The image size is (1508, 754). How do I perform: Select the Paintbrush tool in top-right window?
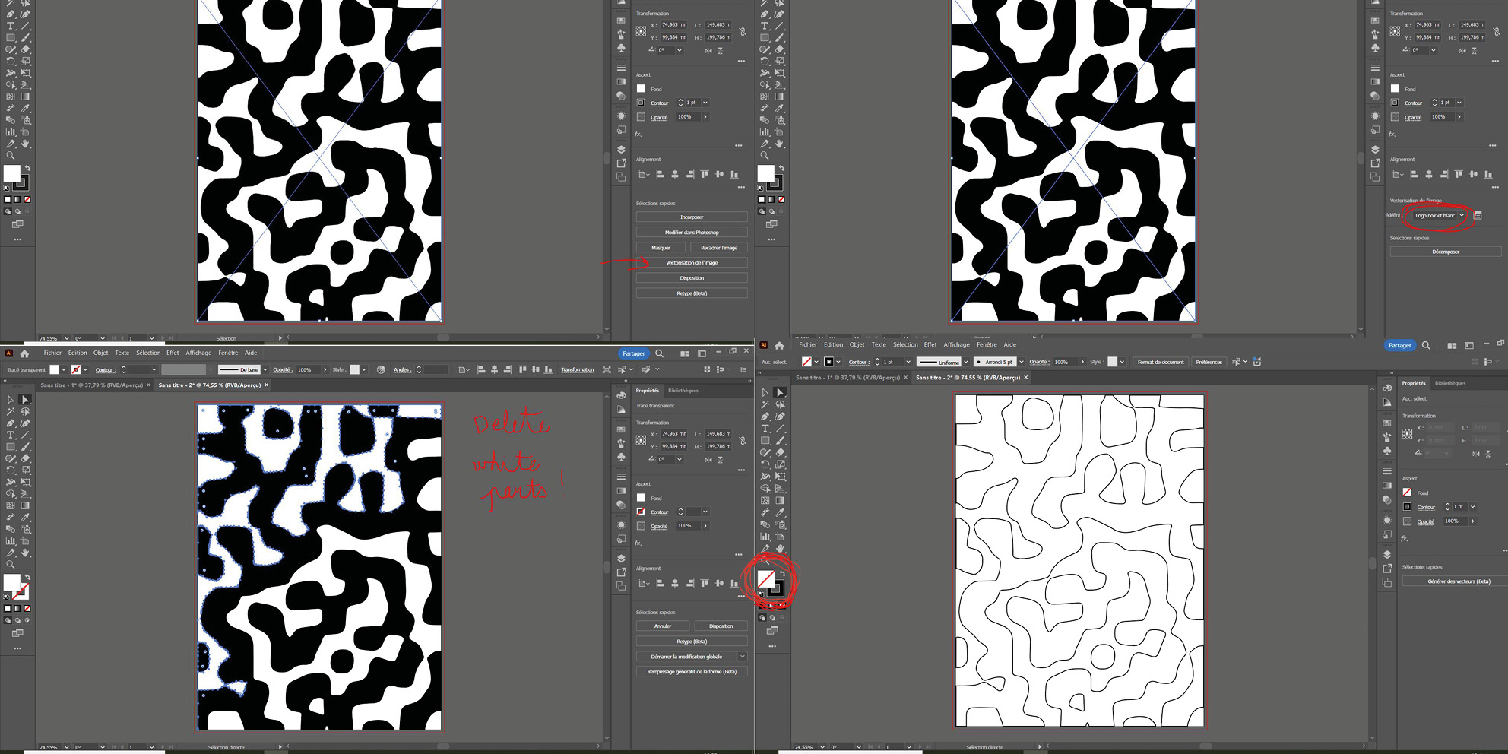779,37
